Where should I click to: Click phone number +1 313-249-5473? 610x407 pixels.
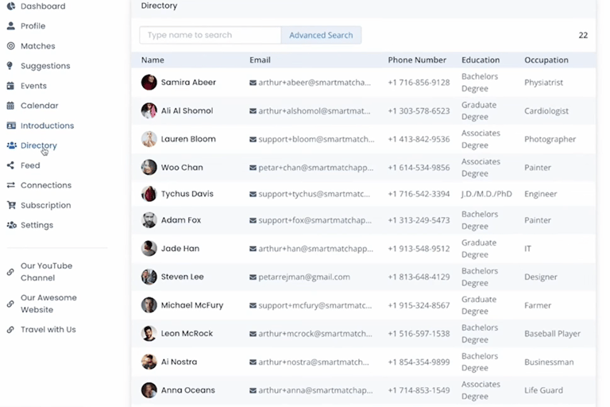coord(419,220)
